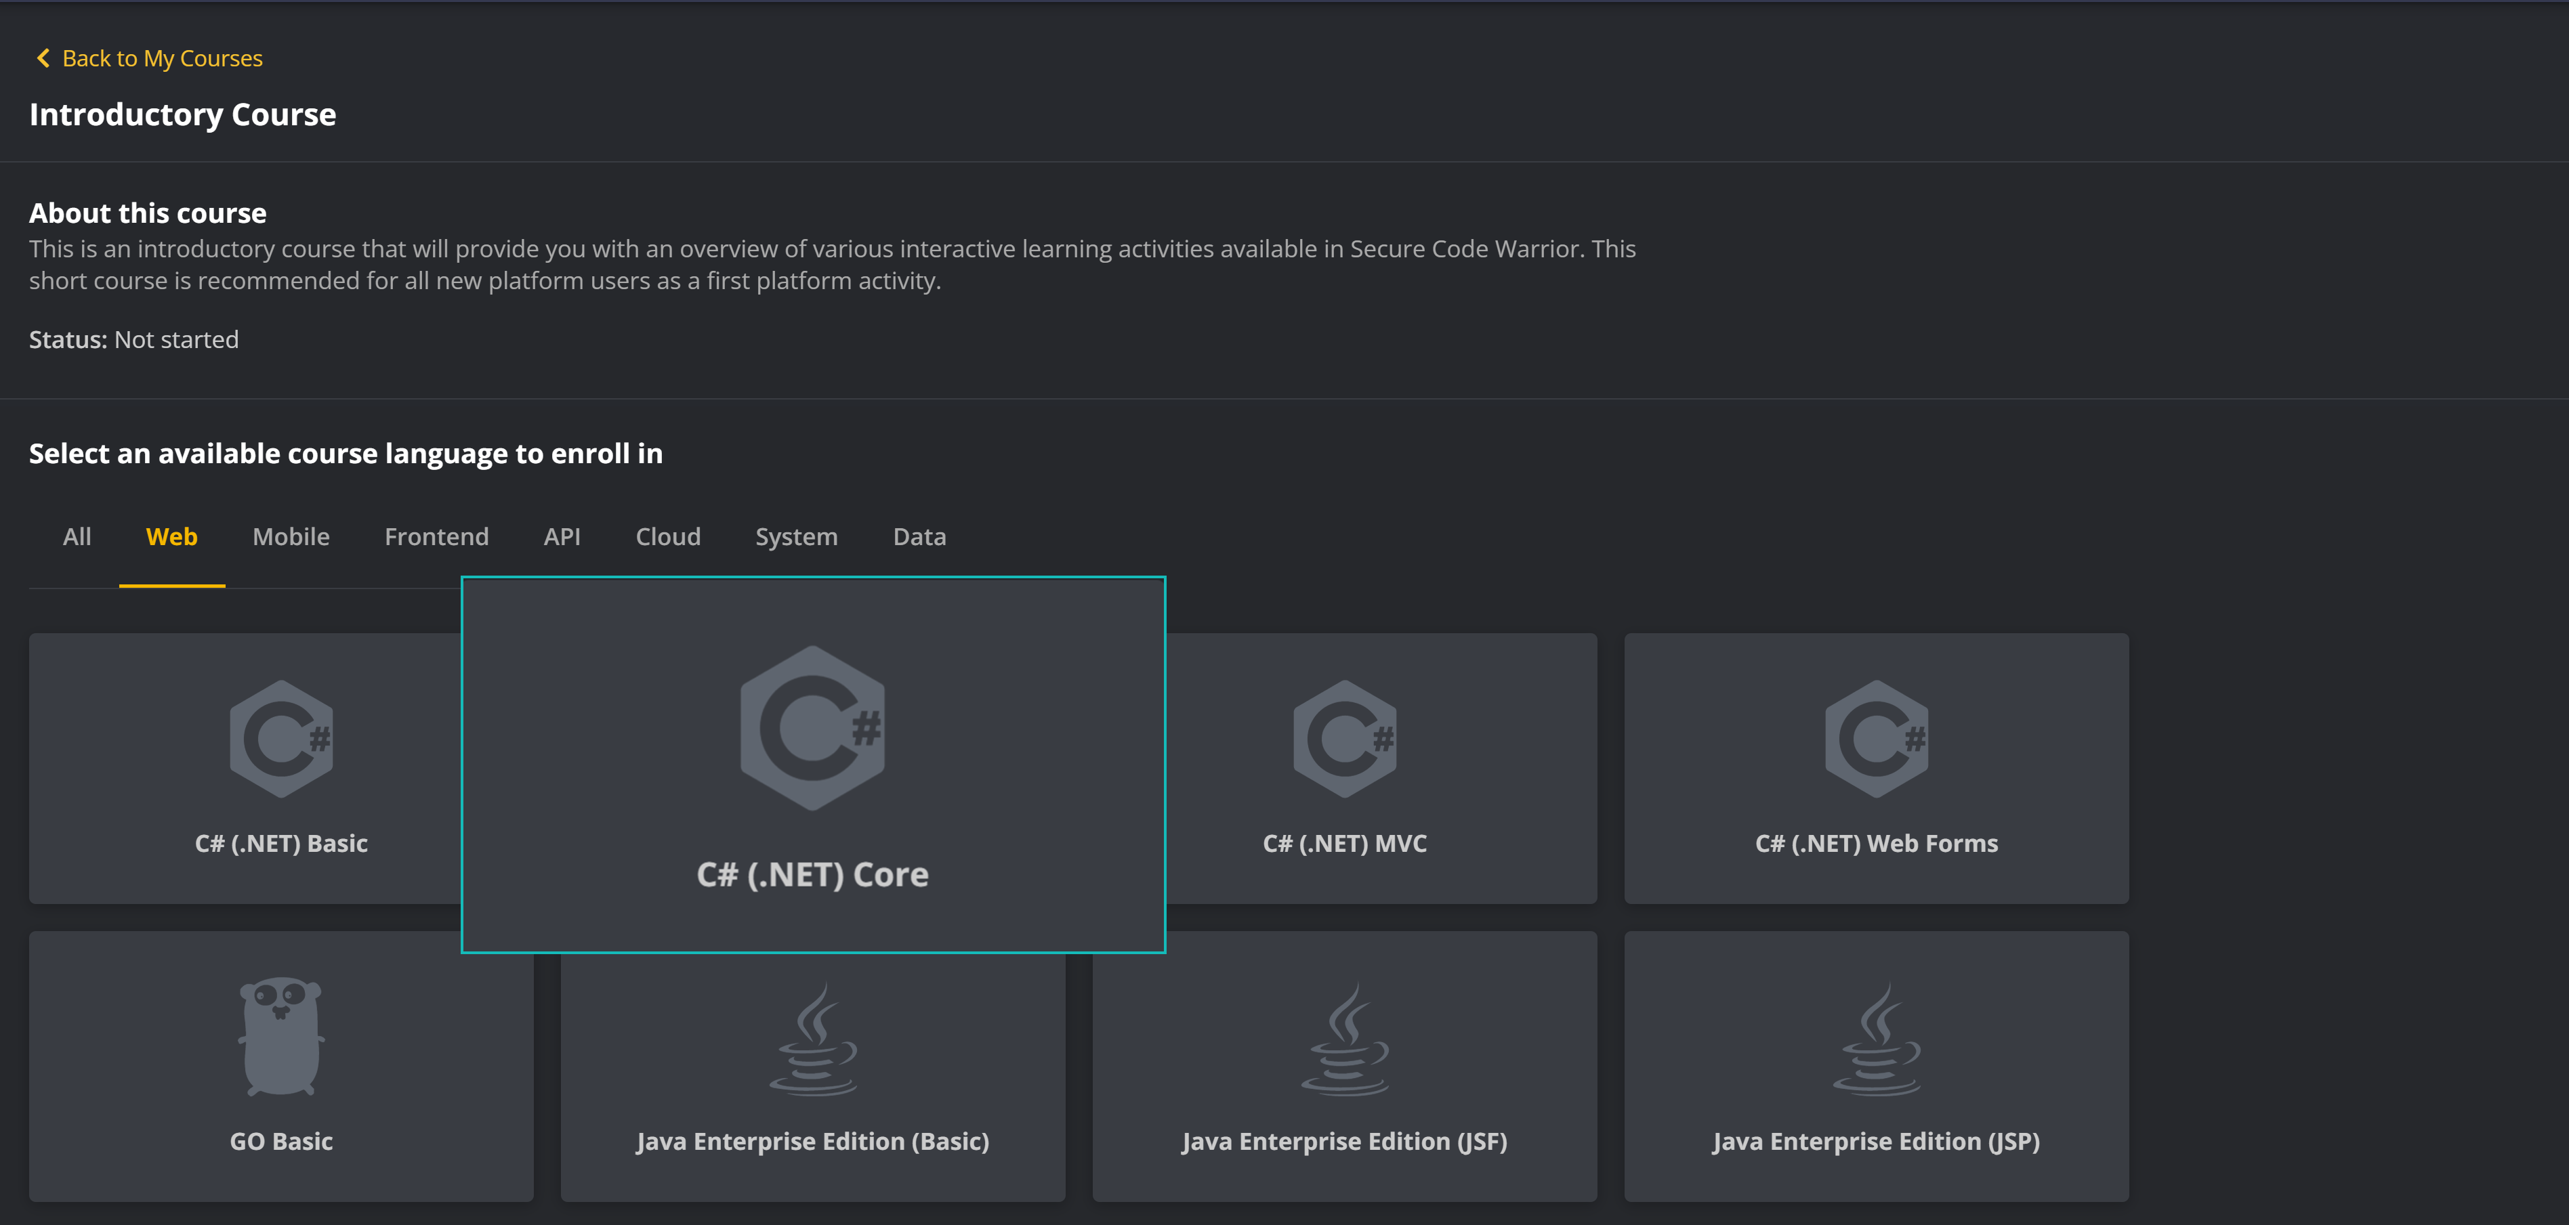The width and height of the screenshot is (2569, 1225).
Task: Select the Java Enterprise Edition (Basic) label
Action: click(x=813, y=1142)
